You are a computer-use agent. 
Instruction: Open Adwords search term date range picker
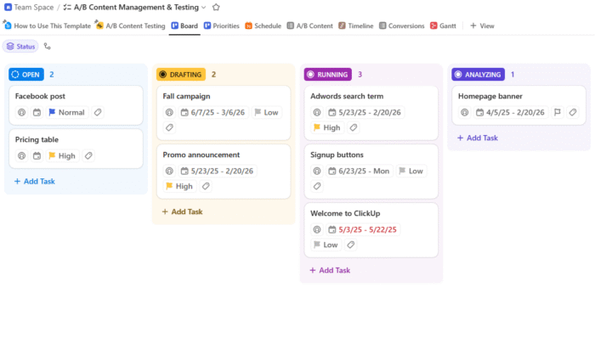[365, 112]
